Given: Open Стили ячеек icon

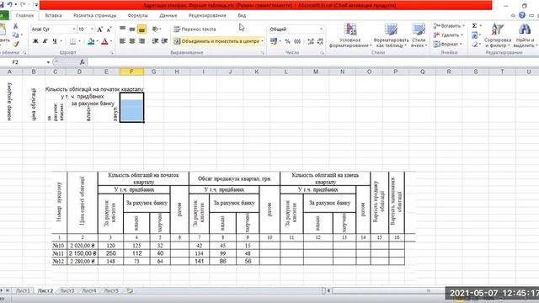Looking at the screenshot, I should click(x=419, y=29).
